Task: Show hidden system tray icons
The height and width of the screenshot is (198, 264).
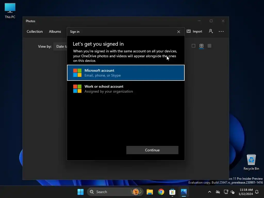Action: (x=210, y=192)
